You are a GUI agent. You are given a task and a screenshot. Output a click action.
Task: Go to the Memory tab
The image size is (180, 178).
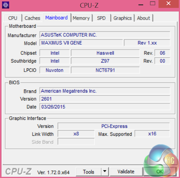coord(81,18)
